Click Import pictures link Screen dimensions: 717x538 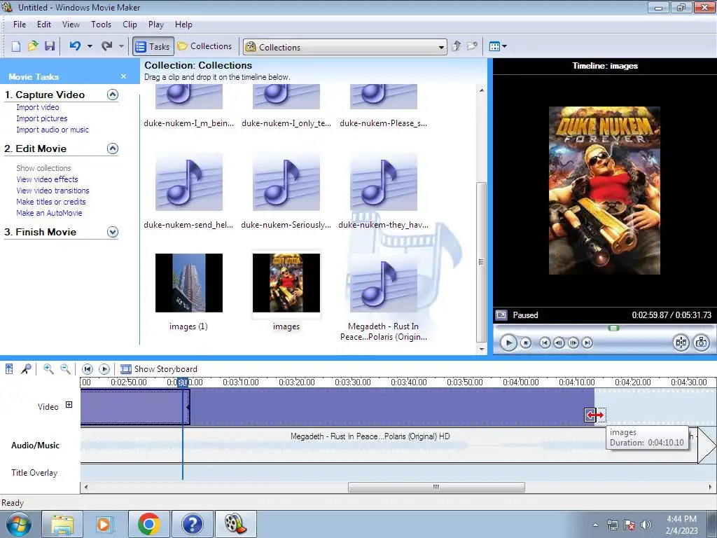coord(41,118)
